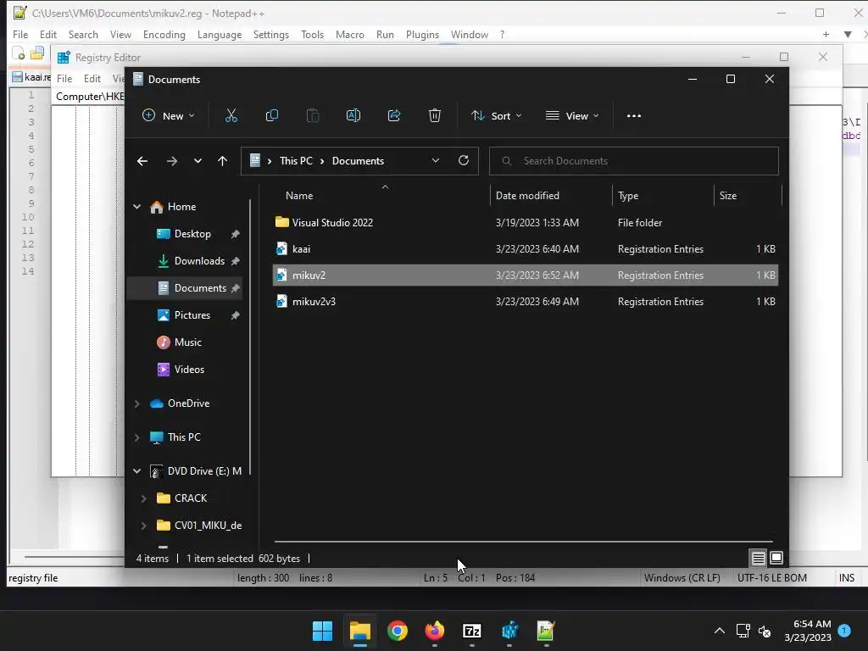Image resolution: width=868 pixels, height=651 pixels.
Task: Click This PC in the address breadcrumb
Action: click(296, 160)
